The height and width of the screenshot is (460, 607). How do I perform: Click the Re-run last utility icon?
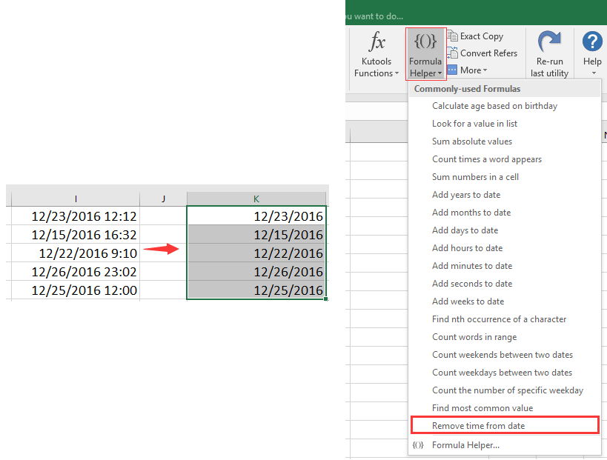549,42
